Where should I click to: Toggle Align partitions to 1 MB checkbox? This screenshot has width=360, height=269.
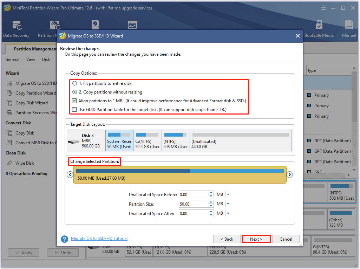point(74,101)
